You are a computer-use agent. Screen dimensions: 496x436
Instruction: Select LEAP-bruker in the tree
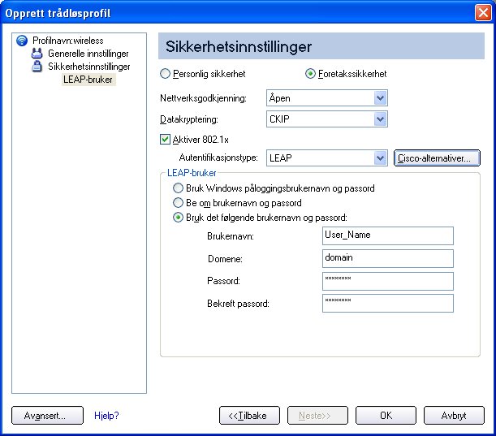click(88, 80)
